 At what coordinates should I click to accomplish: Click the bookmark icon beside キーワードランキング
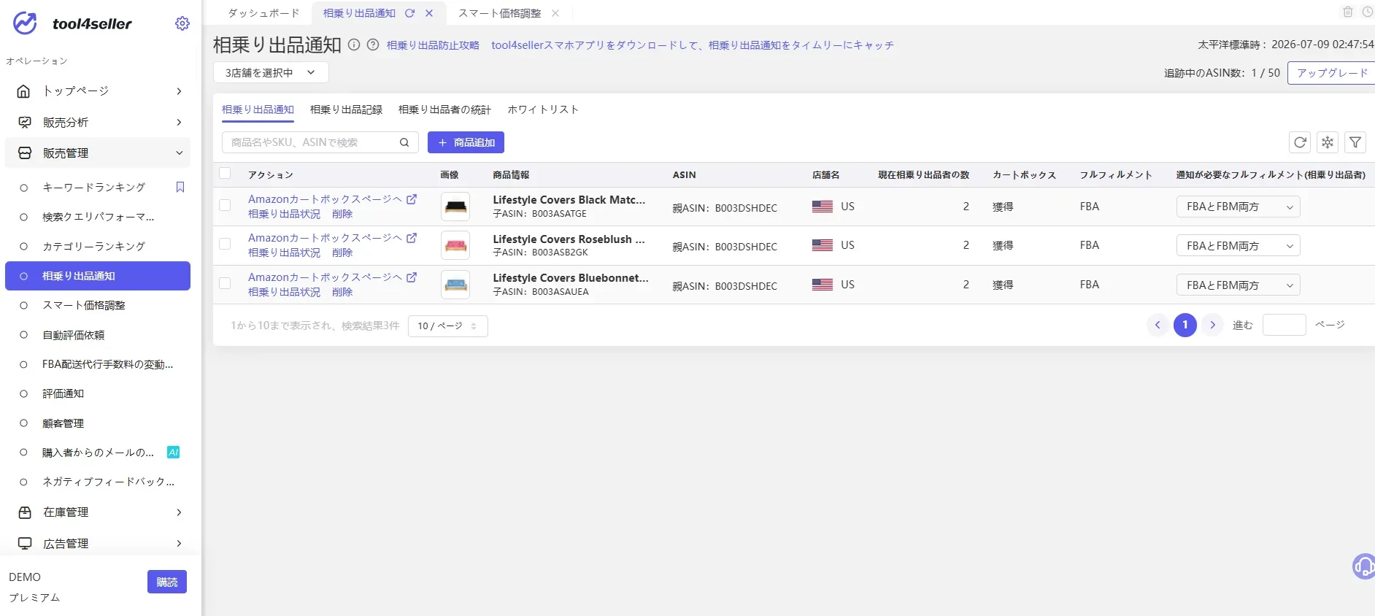(180, 188)
